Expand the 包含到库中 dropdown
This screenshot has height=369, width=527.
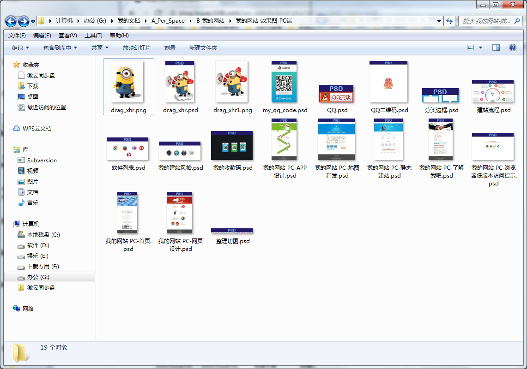pos(60,48)
